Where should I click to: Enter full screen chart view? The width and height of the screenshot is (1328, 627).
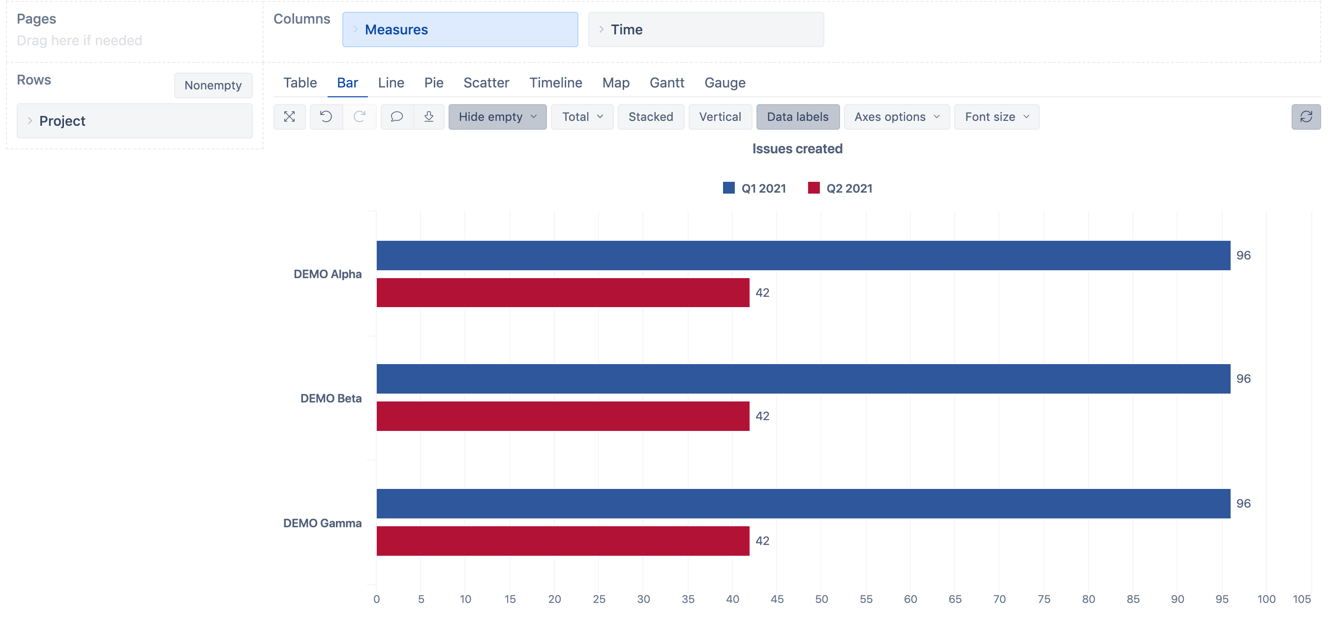pyautogui.click(x=289, y=117)
